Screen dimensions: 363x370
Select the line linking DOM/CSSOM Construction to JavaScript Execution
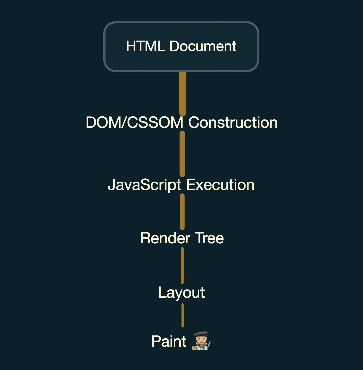182,154
